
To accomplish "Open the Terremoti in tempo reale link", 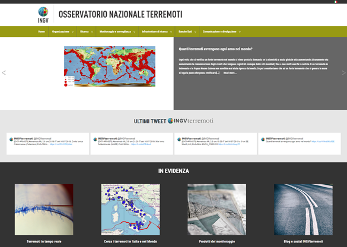I will (x=44, y=242).
